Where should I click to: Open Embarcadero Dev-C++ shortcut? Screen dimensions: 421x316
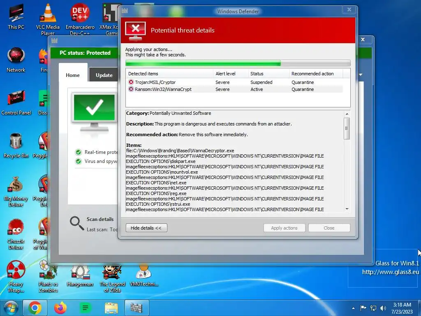(80, 19)
